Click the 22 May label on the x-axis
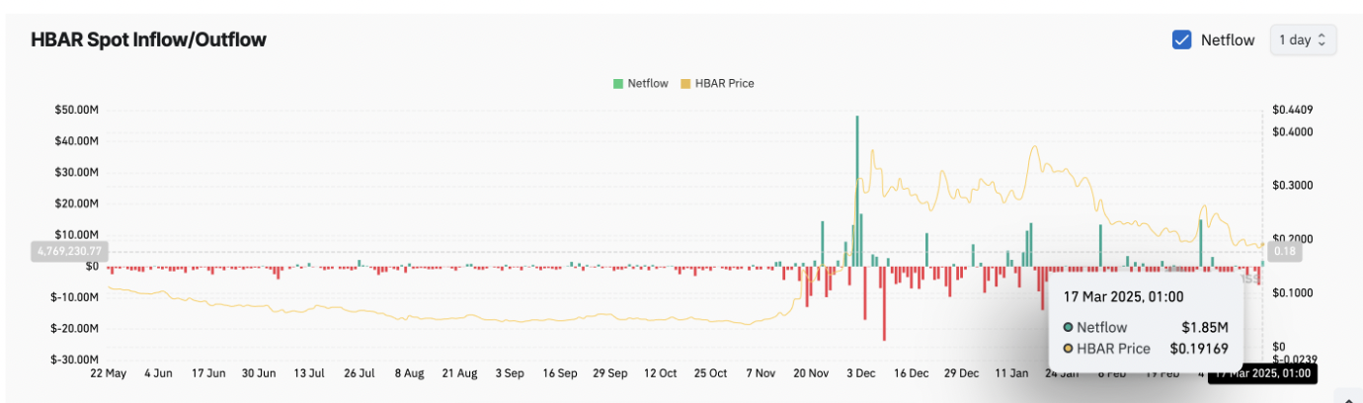 (x=107, y=374)
